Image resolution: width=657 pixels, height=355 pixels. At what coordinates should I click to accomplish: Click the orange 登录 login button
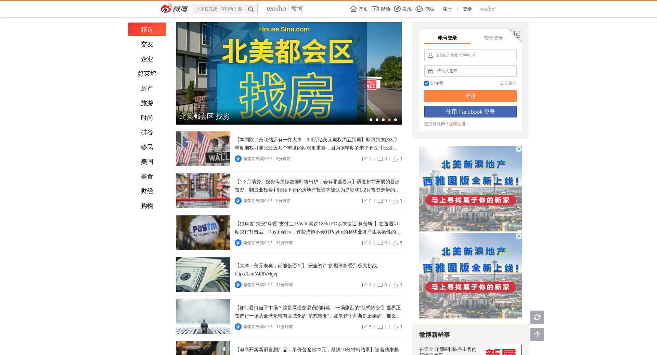471,96
